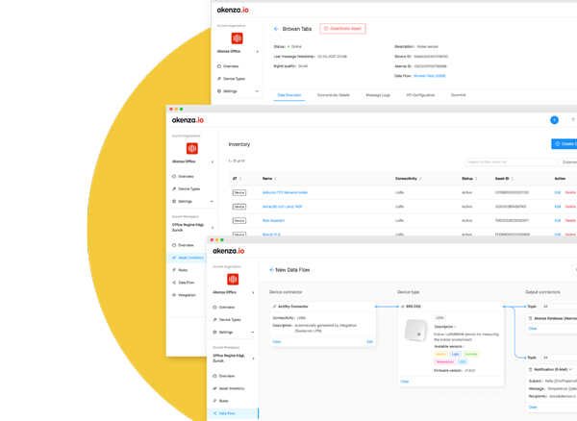Open Device Types in the New Data Flow window sidebar
The width and height of the screenshot is (577, 421).
227,320
